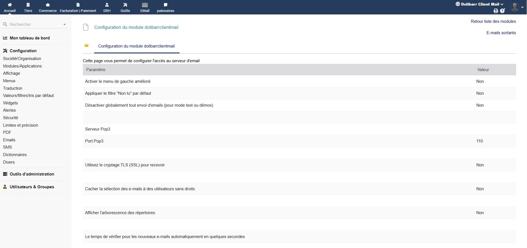Go to Emails in Configuration menu
Viewport: 527px width, 248px height.
[x=9, y=140]
